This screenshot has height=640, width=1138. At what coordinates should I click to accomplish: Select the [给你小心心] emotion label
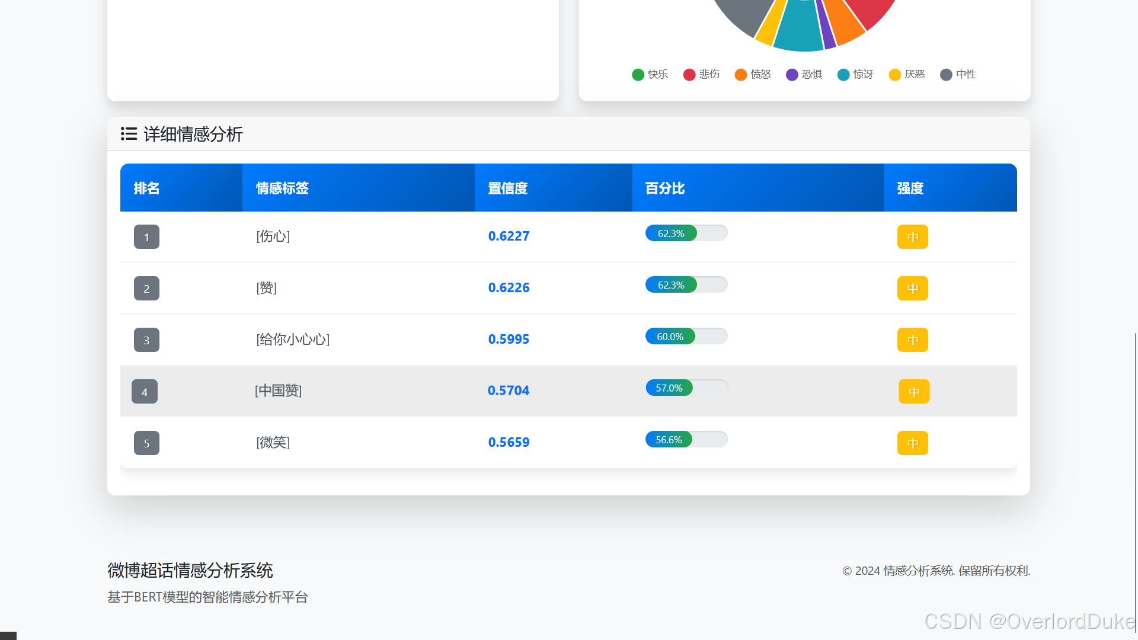293,340
